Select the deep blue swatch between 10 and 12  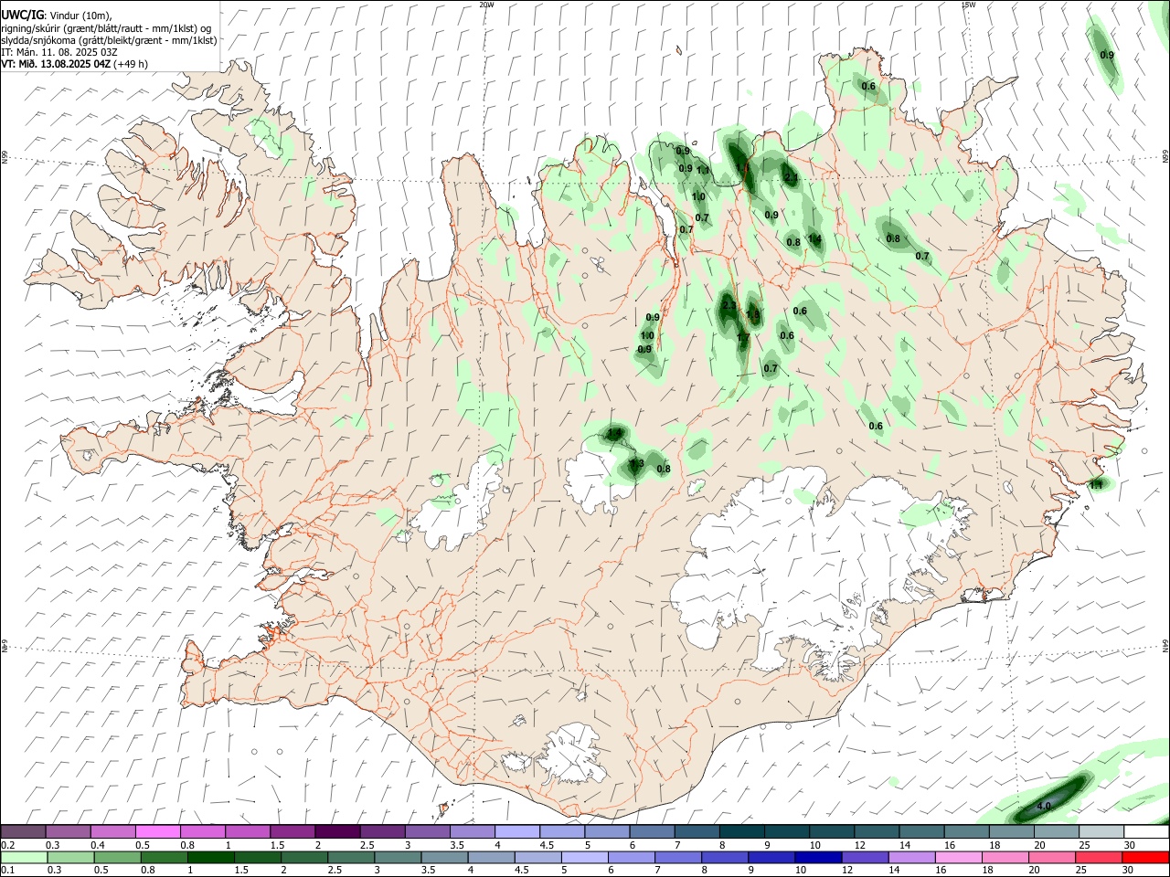[818, 857]
